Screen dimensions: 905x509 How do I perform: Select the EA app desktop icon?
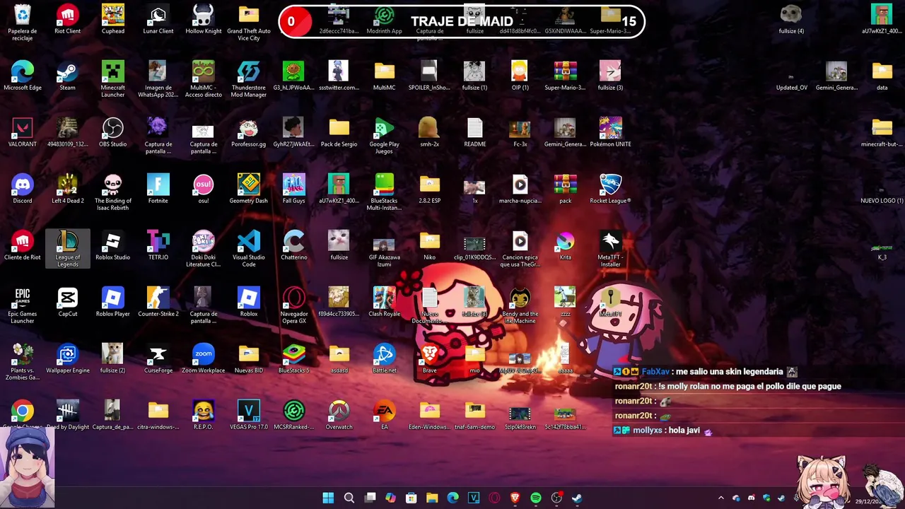385,415
